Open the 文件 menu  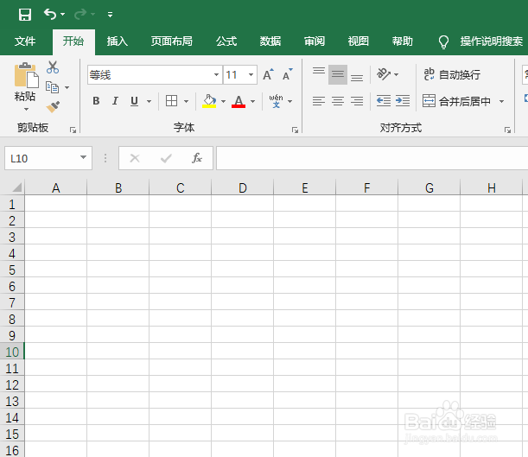[25, 41]
